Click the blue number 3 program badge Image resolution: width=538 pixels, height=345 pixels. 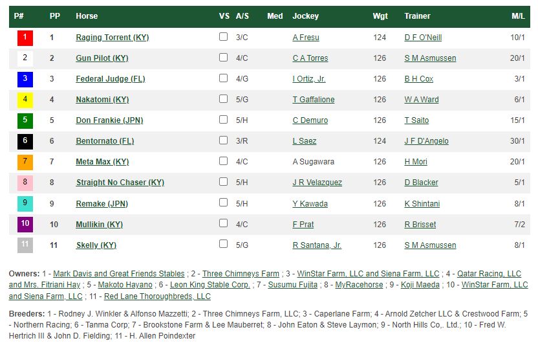(x=25, y=79)
